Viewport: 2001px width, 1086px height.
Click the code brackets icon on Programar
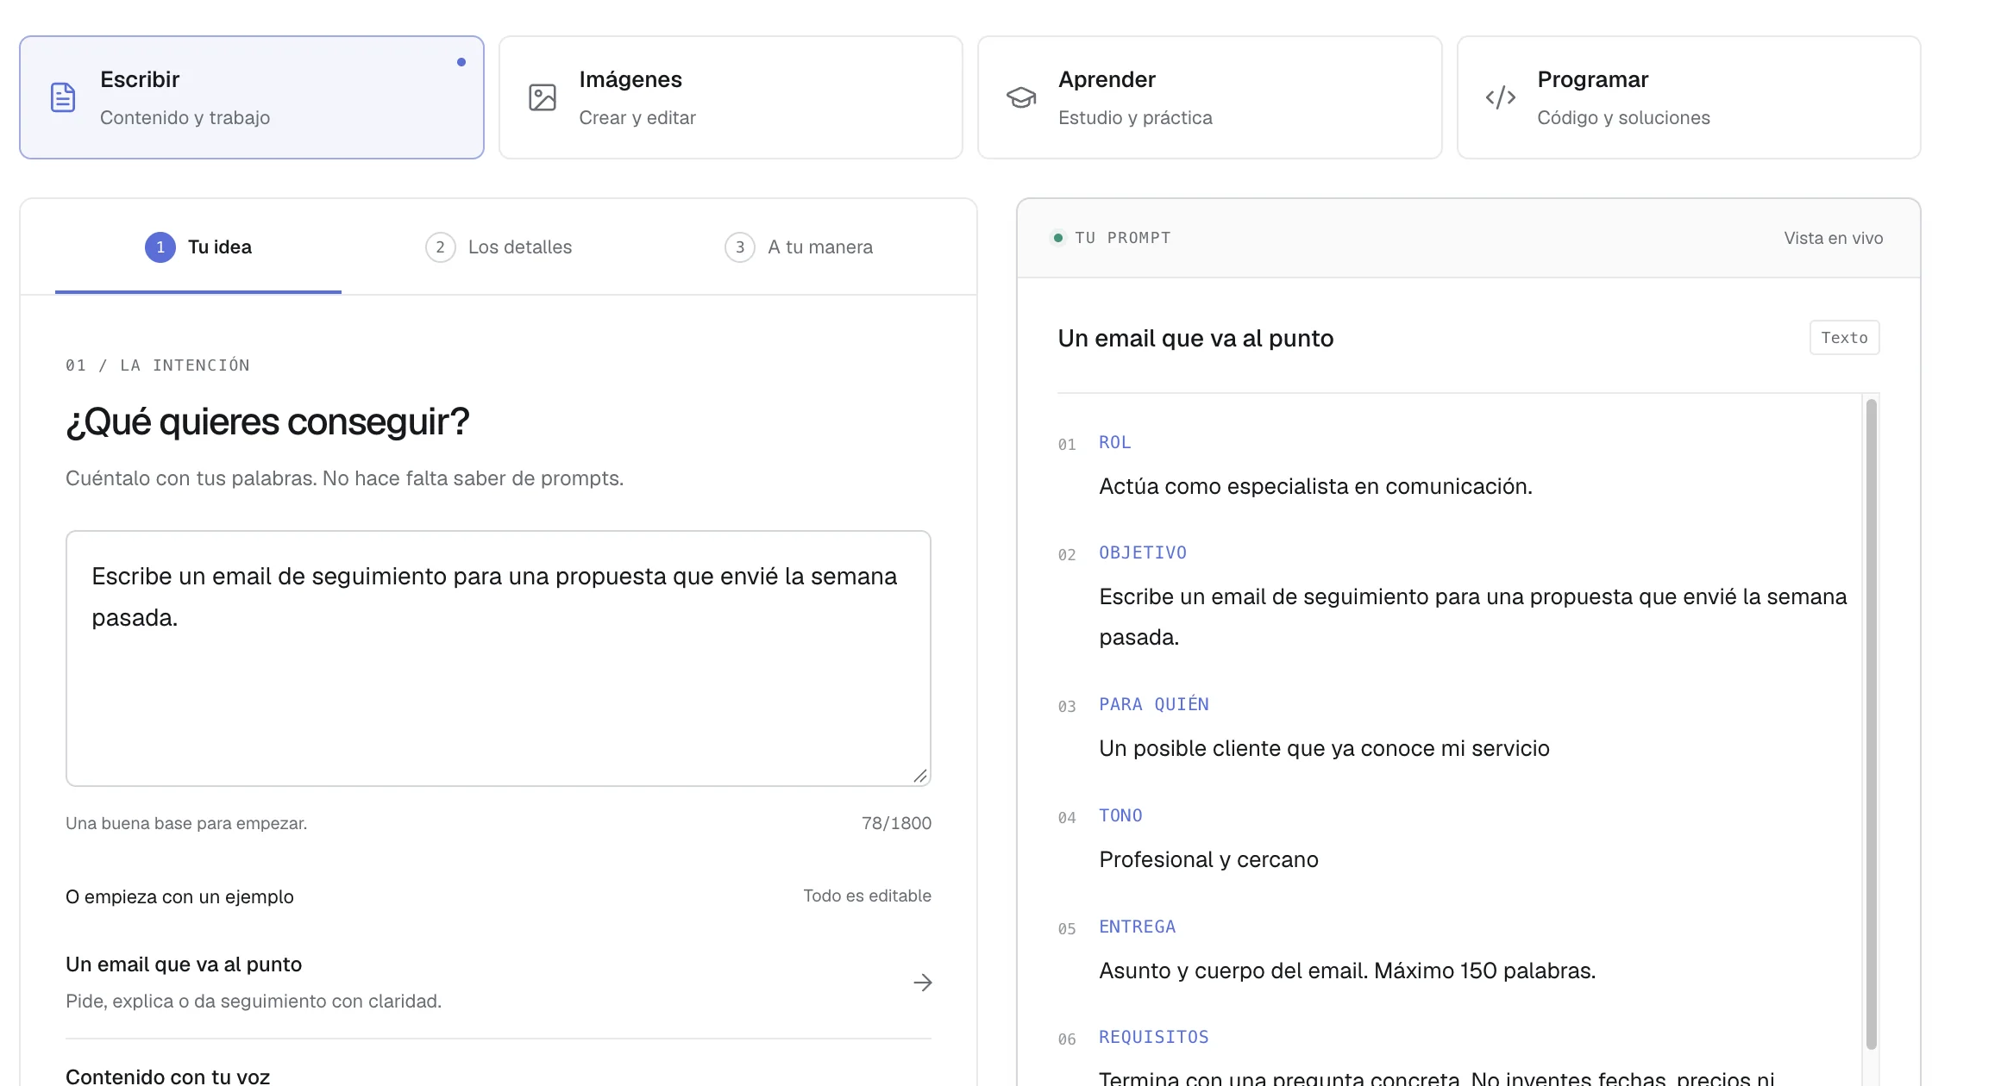pyautogui.click(x=1501, y=97)
